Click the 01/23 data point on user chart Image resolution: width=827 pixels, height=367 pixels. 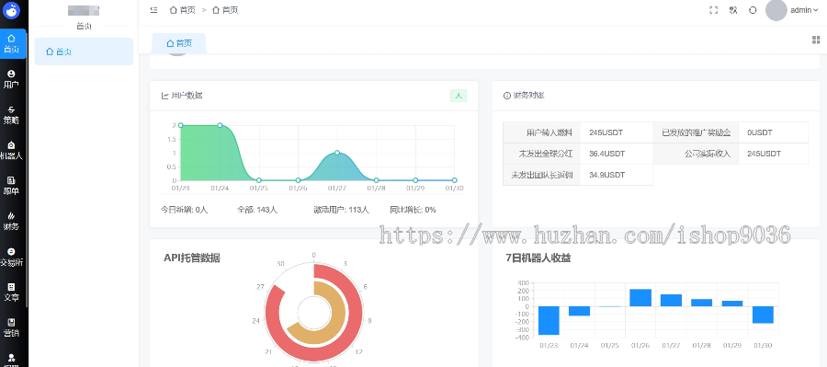click(x=181, y=125)
